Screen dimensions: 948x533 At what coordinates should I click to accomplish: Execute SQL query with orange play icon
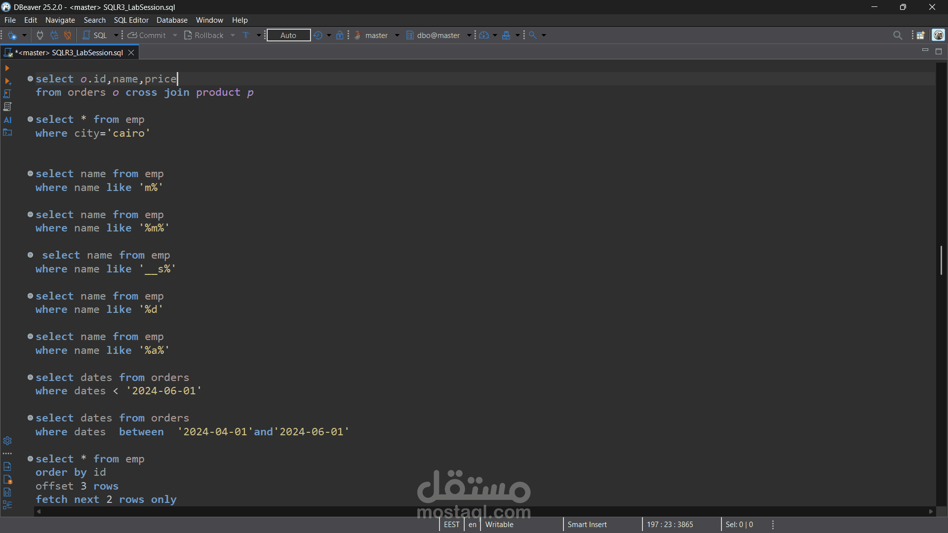[x=7, y=68]
